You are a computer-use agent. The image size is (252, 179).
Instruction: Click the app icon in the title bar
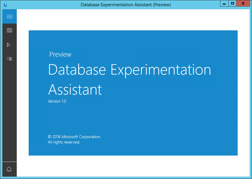click(5, 4)
